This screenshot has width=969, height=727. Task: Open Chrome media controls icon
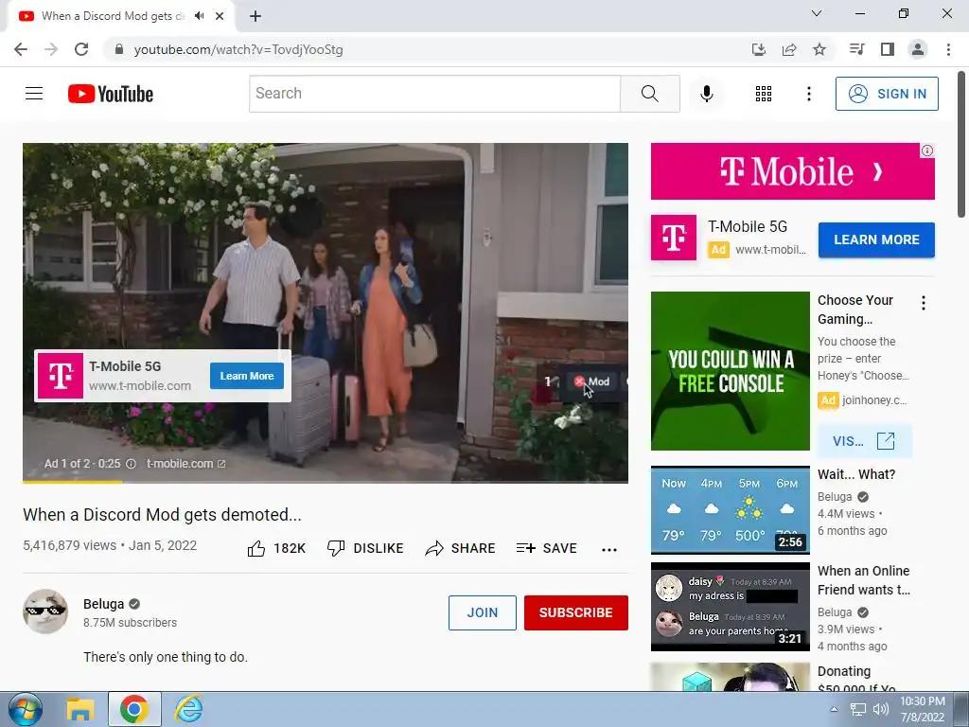(x=856, y=49)
